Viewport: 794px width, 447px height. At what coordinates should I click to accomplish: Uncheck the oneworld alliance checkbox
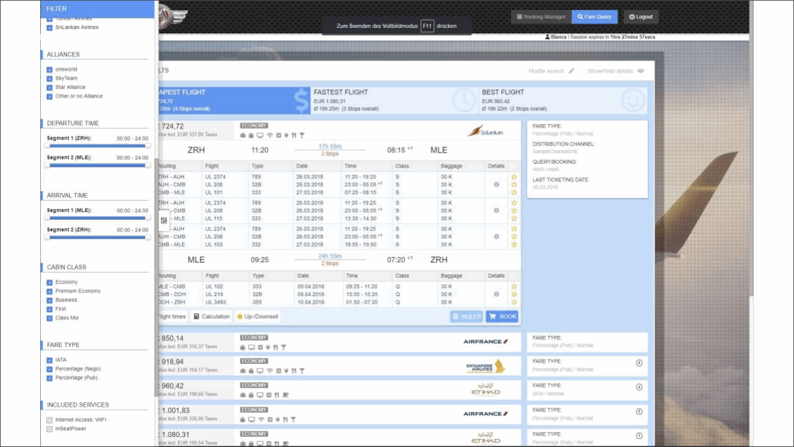click(x=50, y=69)
